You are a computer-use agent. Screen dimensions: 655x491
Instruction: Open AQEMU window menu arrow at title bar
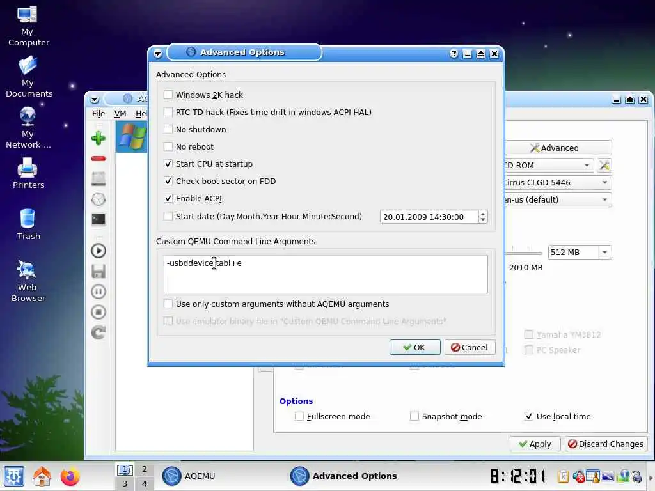[x=95, y=100]
